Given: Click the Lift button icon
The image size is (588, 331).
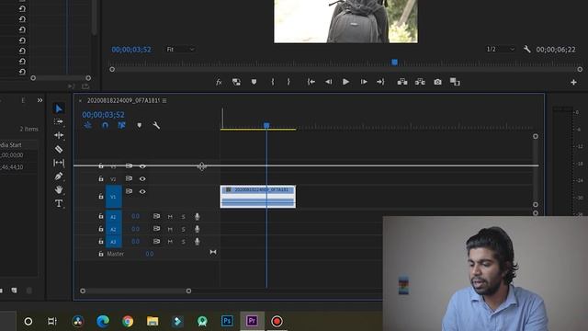Looking at the screenshot, I should (402, 82).
